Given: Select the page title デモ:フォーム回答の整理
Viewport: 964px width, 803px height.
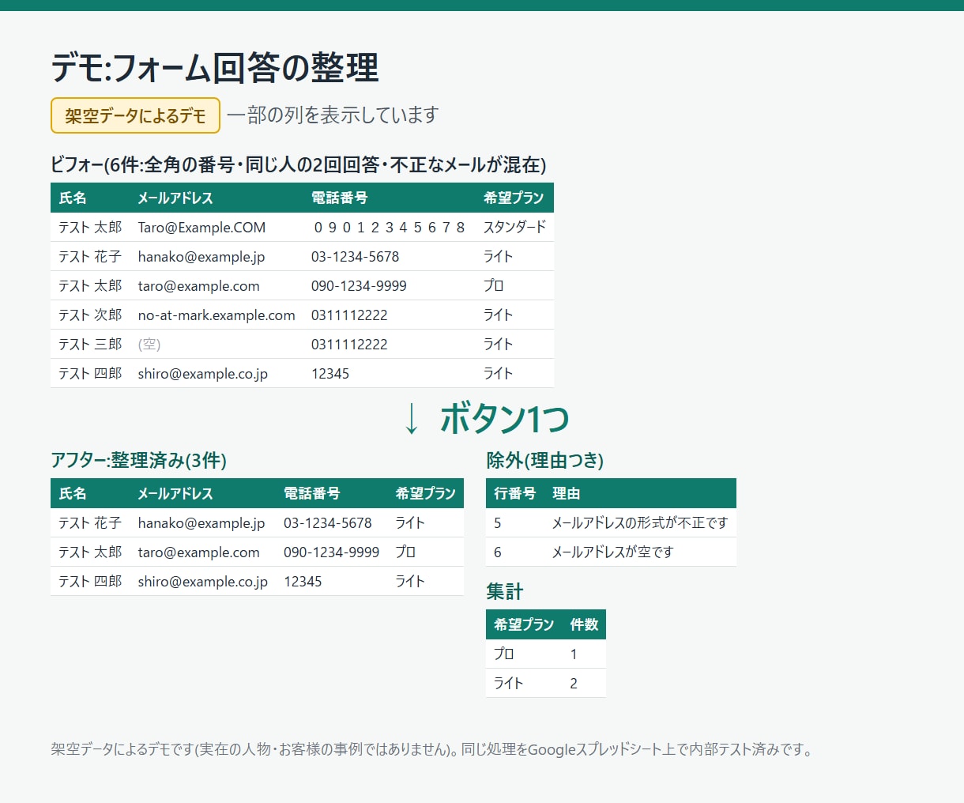Looking at the screenshot, I should 215,67.
